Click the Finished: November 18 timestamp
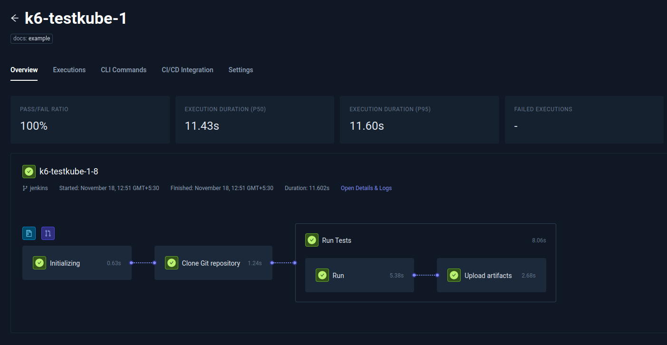 point(222,188)
